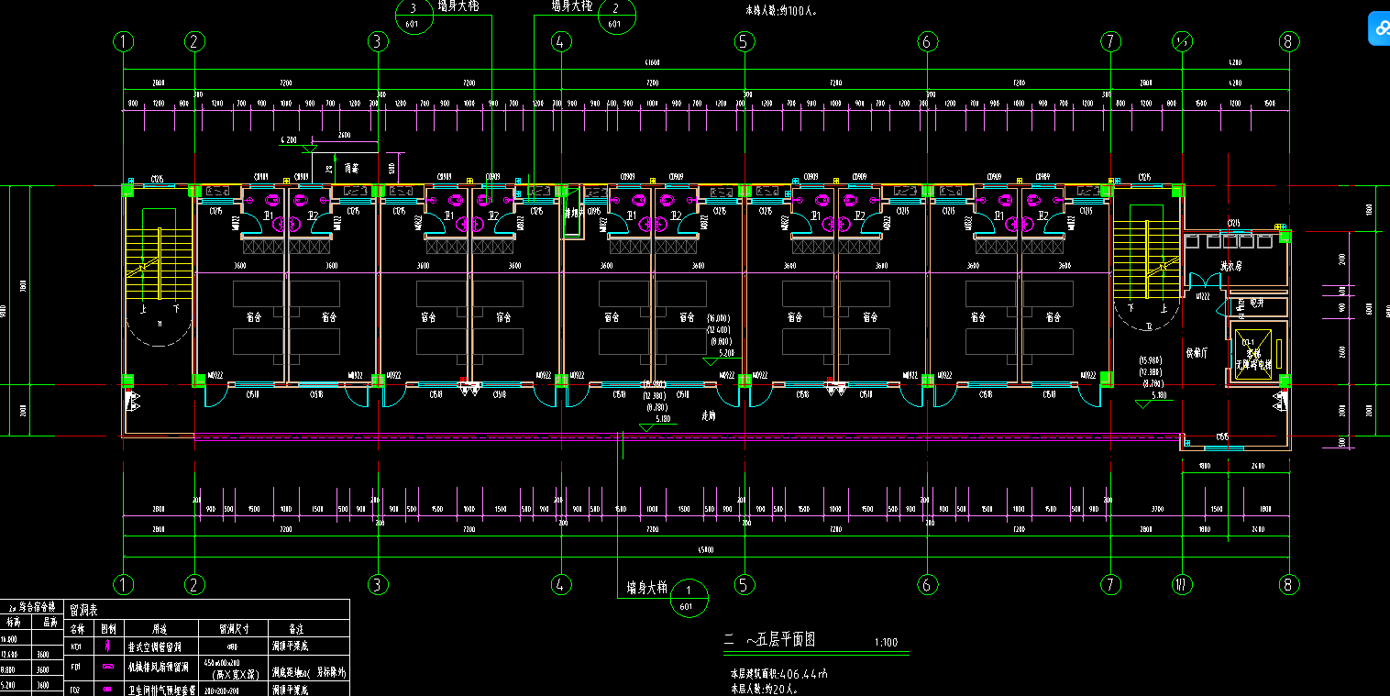Pick axis bubble 5 at top

pyautogui.click(x=744, y=41)
